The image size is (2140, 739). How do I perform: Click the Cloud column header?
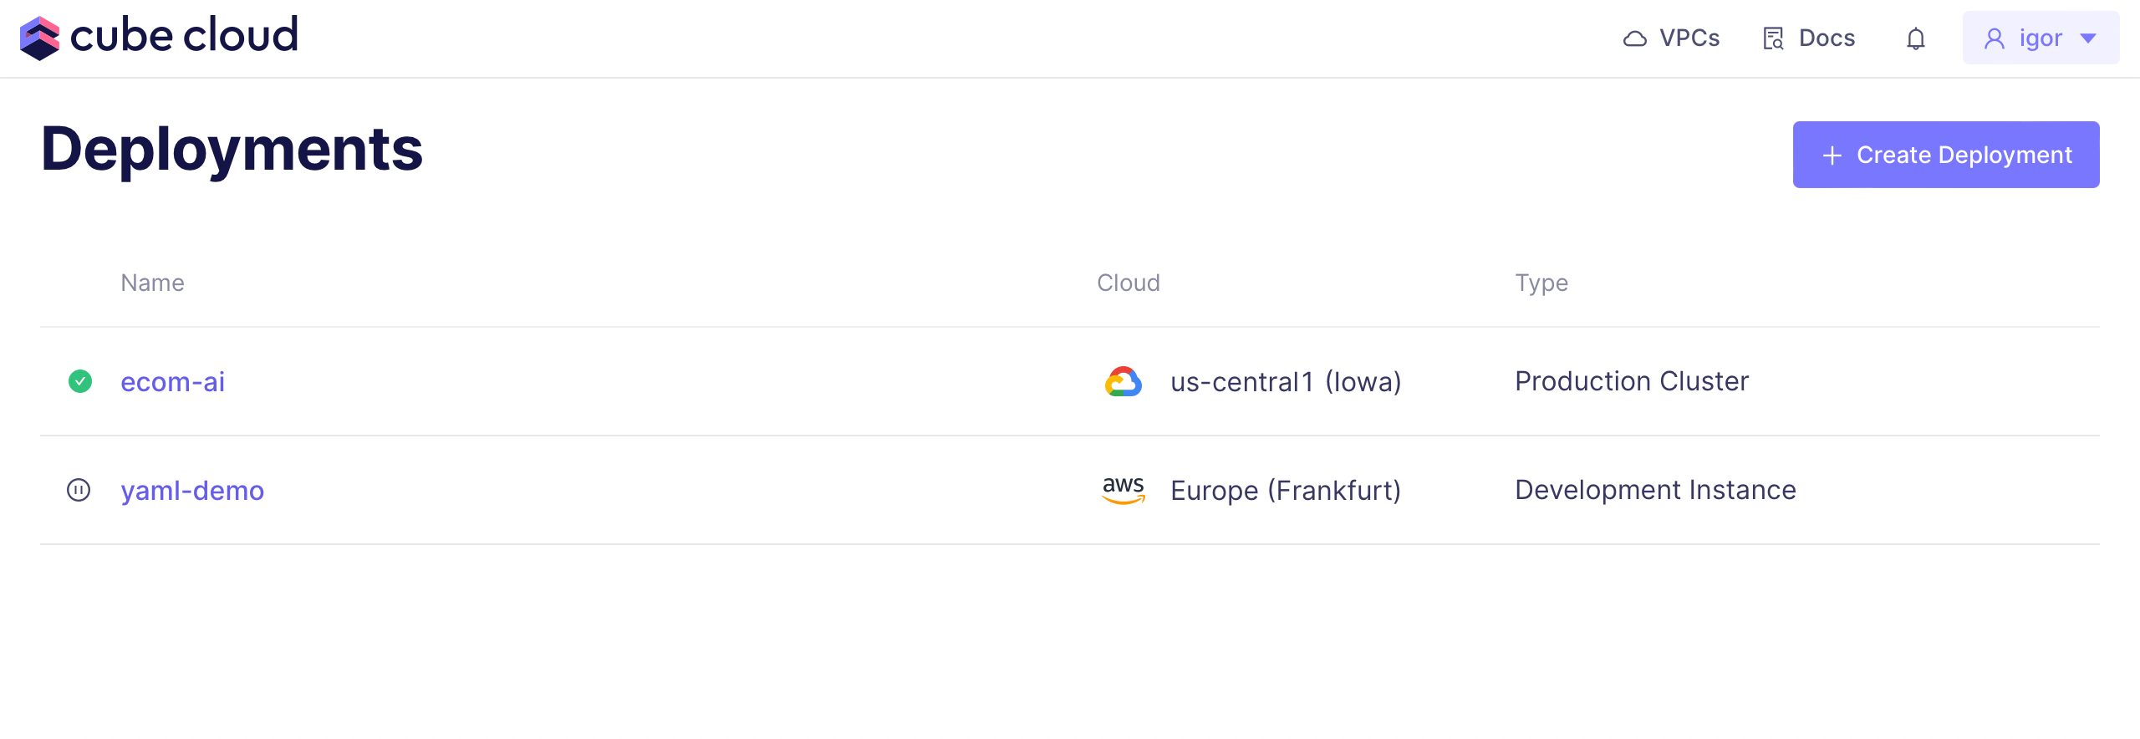[x=1128, y=283]
